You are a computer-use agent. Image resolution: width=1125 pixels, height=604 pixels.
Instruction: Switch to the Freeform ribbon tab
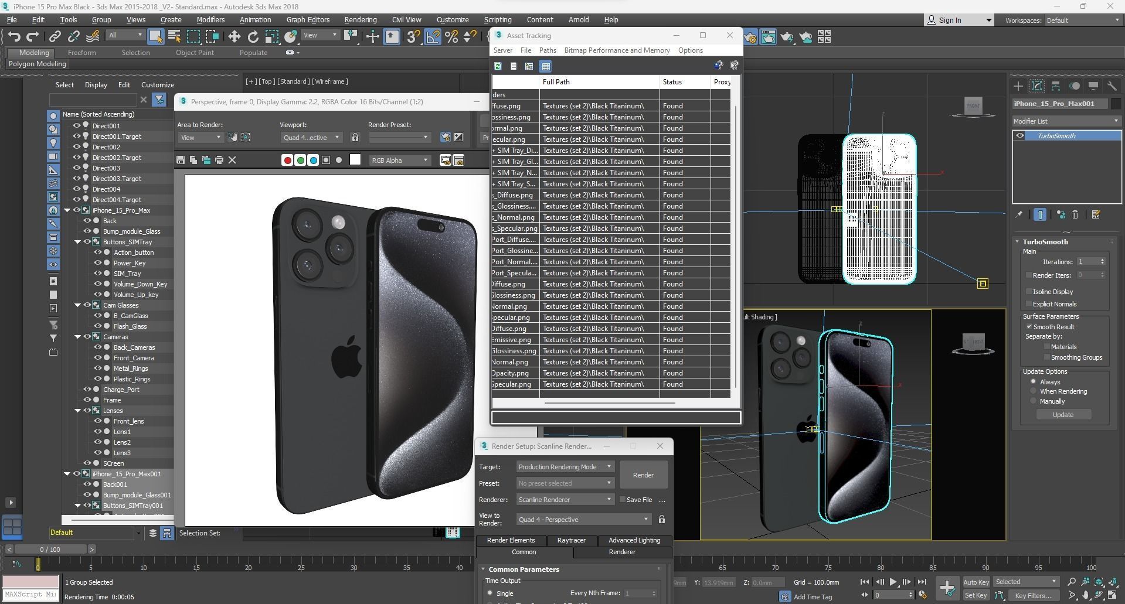click(x=81, y=52)
